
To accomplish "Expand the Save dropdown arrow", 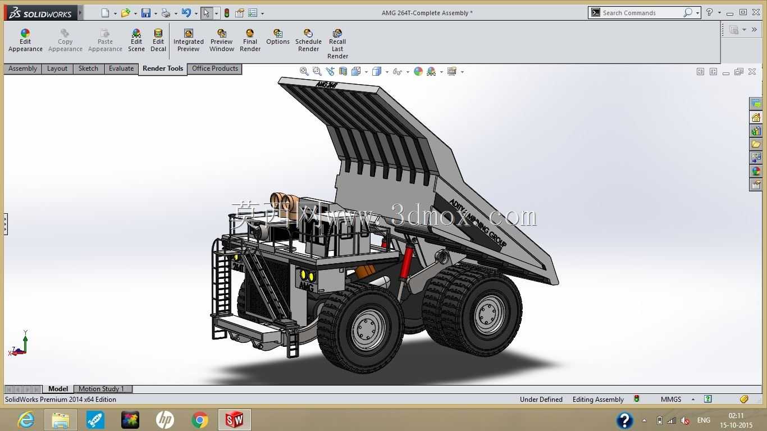I will [156, 13].
